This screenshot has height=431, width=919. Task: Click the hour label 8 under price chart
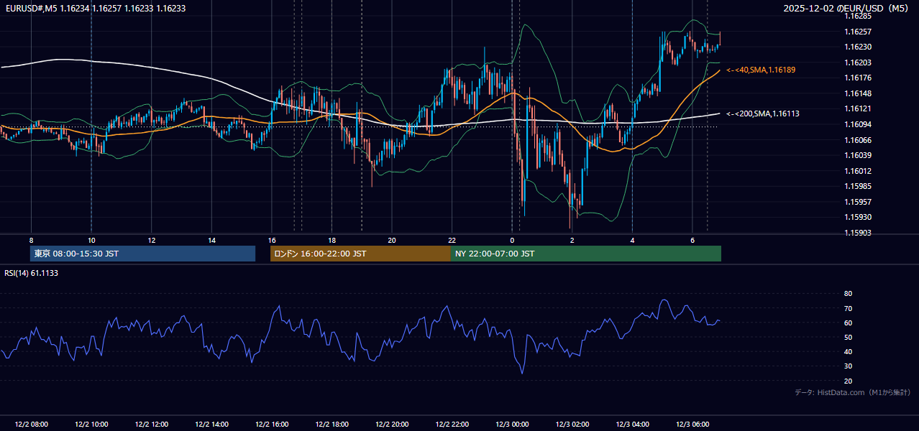coord(31,239)
